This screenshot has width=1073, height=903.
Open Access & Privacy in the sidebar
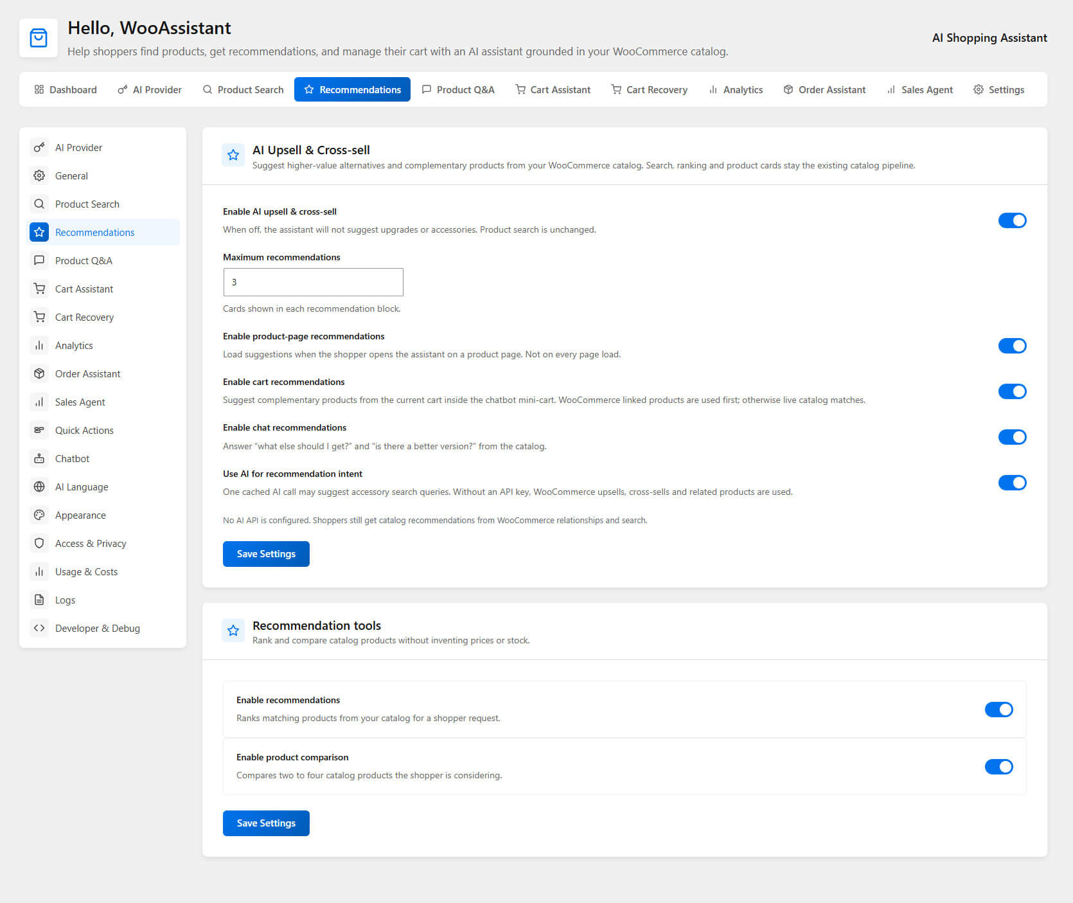pyautogui.click(x=103, y=543)
